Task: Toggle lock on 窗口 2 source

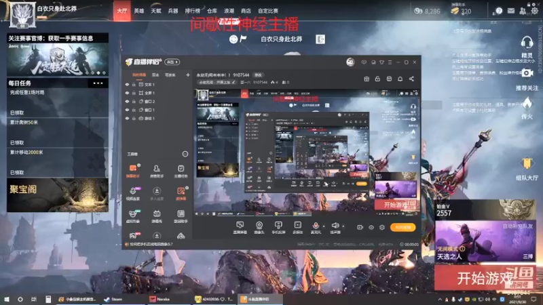Action: click(134, 102)
